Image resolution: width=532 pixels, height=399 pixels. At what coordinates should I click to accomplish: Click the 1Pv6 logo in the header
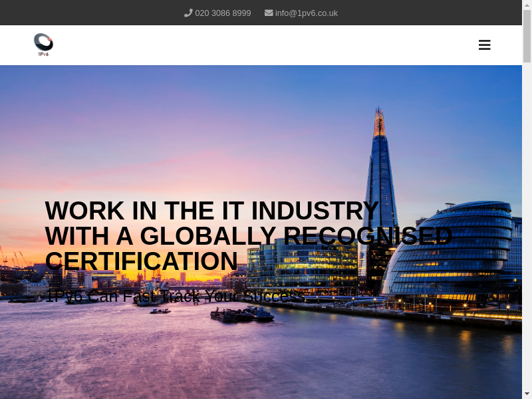43,45
